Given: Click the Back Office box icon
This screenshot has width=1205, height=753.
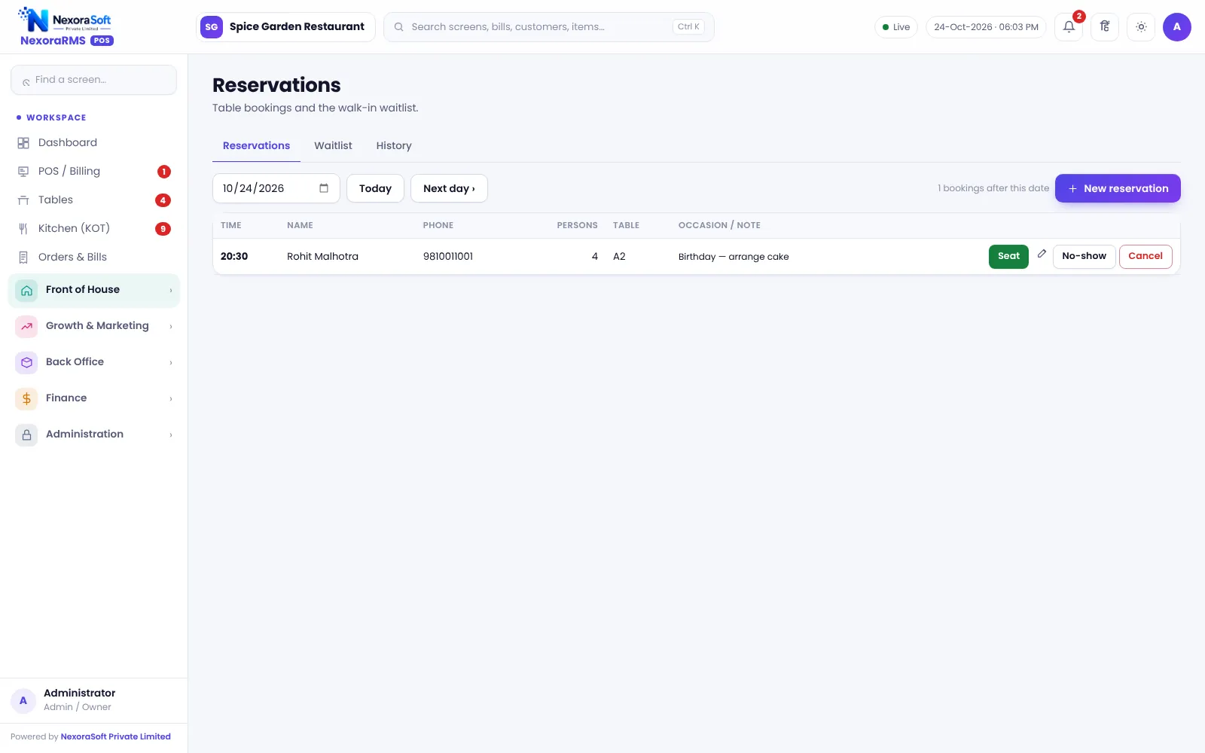Looking at the screenshot, I should pyautogui.click(x=26, y=362).
